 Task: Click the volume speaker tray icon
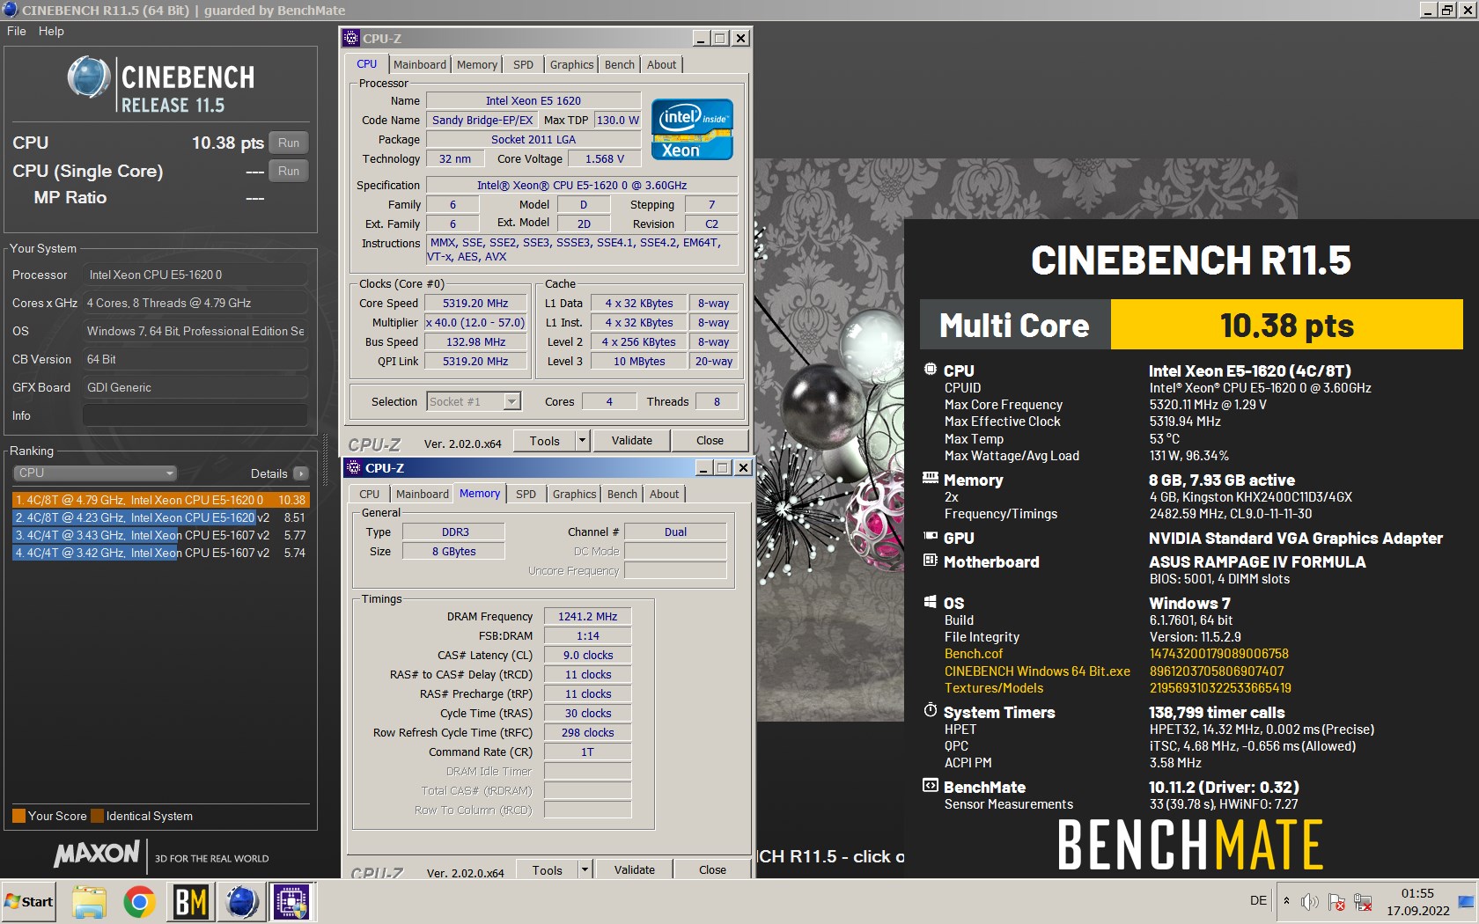[1310, 902]
